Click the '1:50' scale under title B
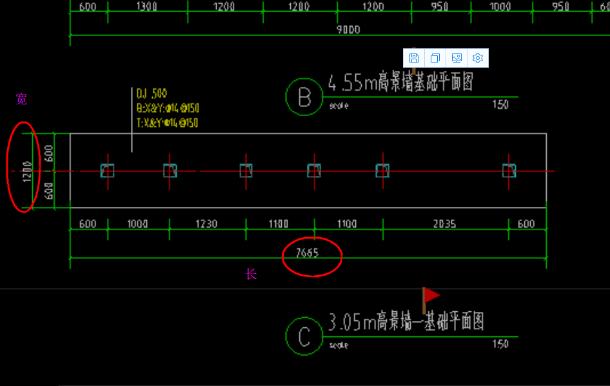This screenshot has height=386, width=610. 500,104
